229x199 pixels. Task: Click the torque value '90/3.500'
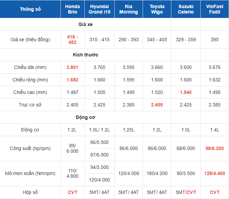pyautogui.click(x=186, y=173)
